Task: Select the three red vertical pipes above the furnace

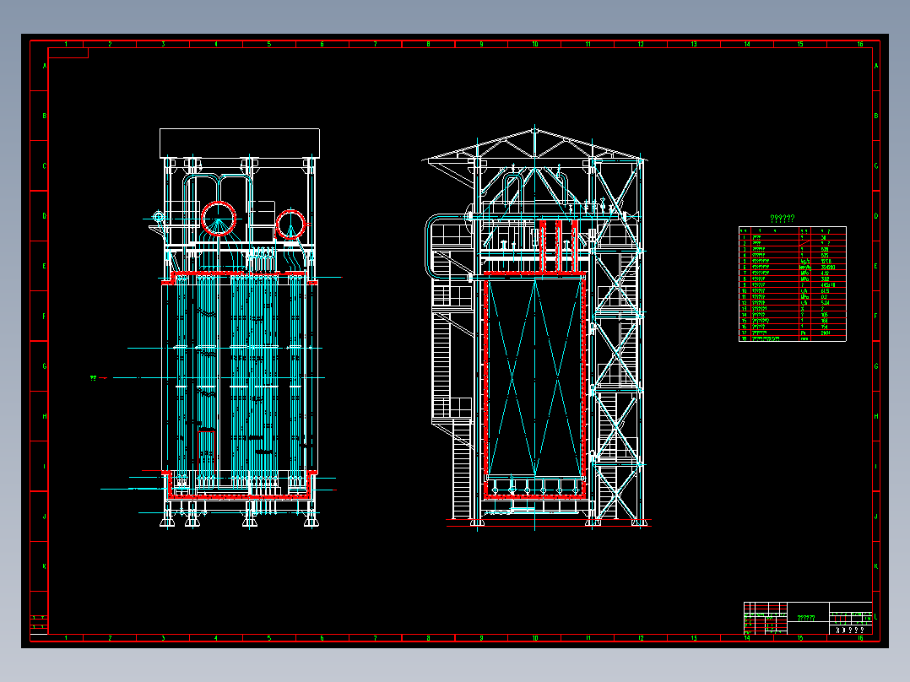Action: (558, 246)
